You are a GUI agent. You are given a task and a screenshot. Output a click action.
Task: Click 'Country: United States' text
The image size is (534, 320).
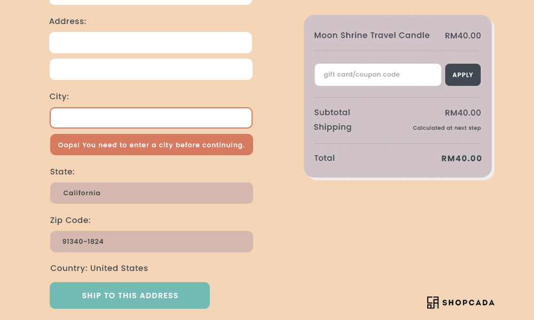[x=99, y=268]
